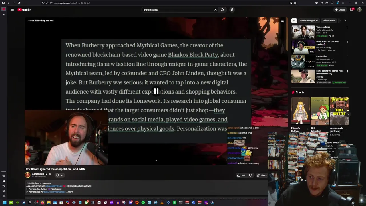Image resolution: width=366 pixels, height=206 pixels.
Task: Open the YouTube hamburger guide menu
Action: click(12, 10)
